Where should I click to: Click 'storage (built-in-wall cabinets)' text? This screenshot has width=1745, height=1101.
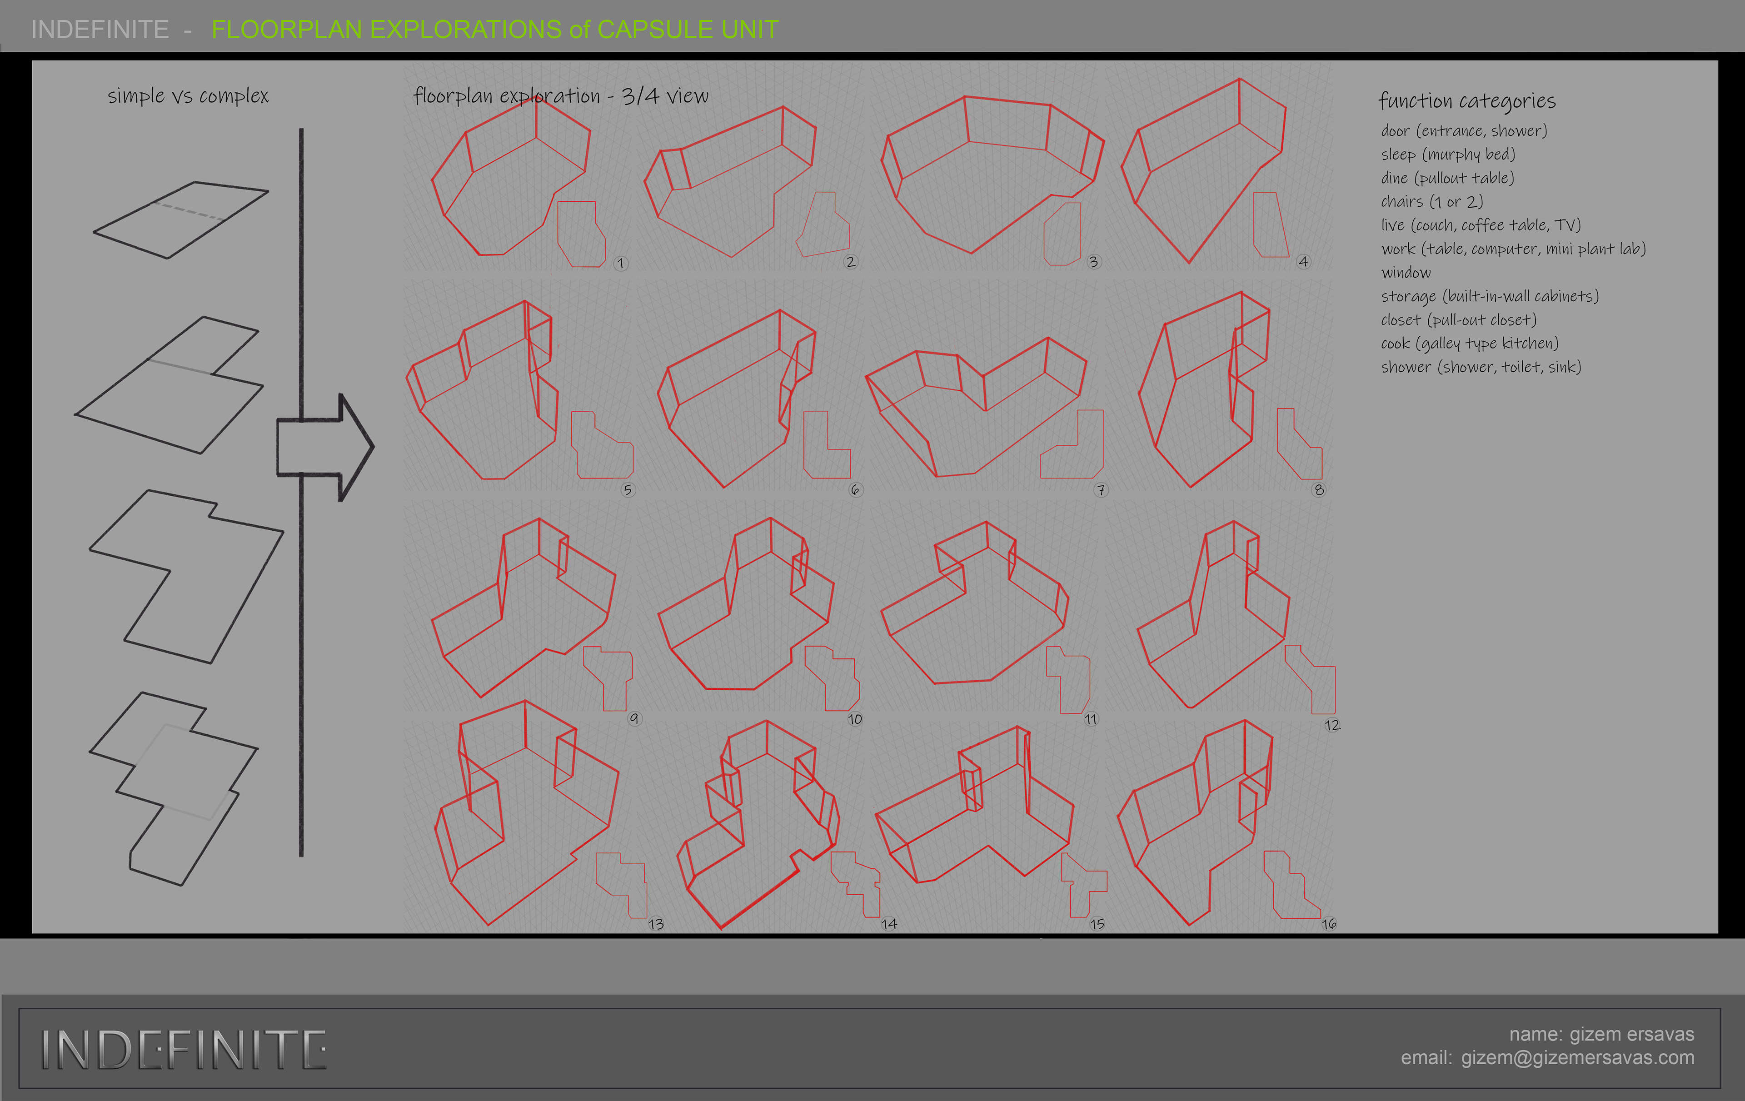coord(1489,296)
